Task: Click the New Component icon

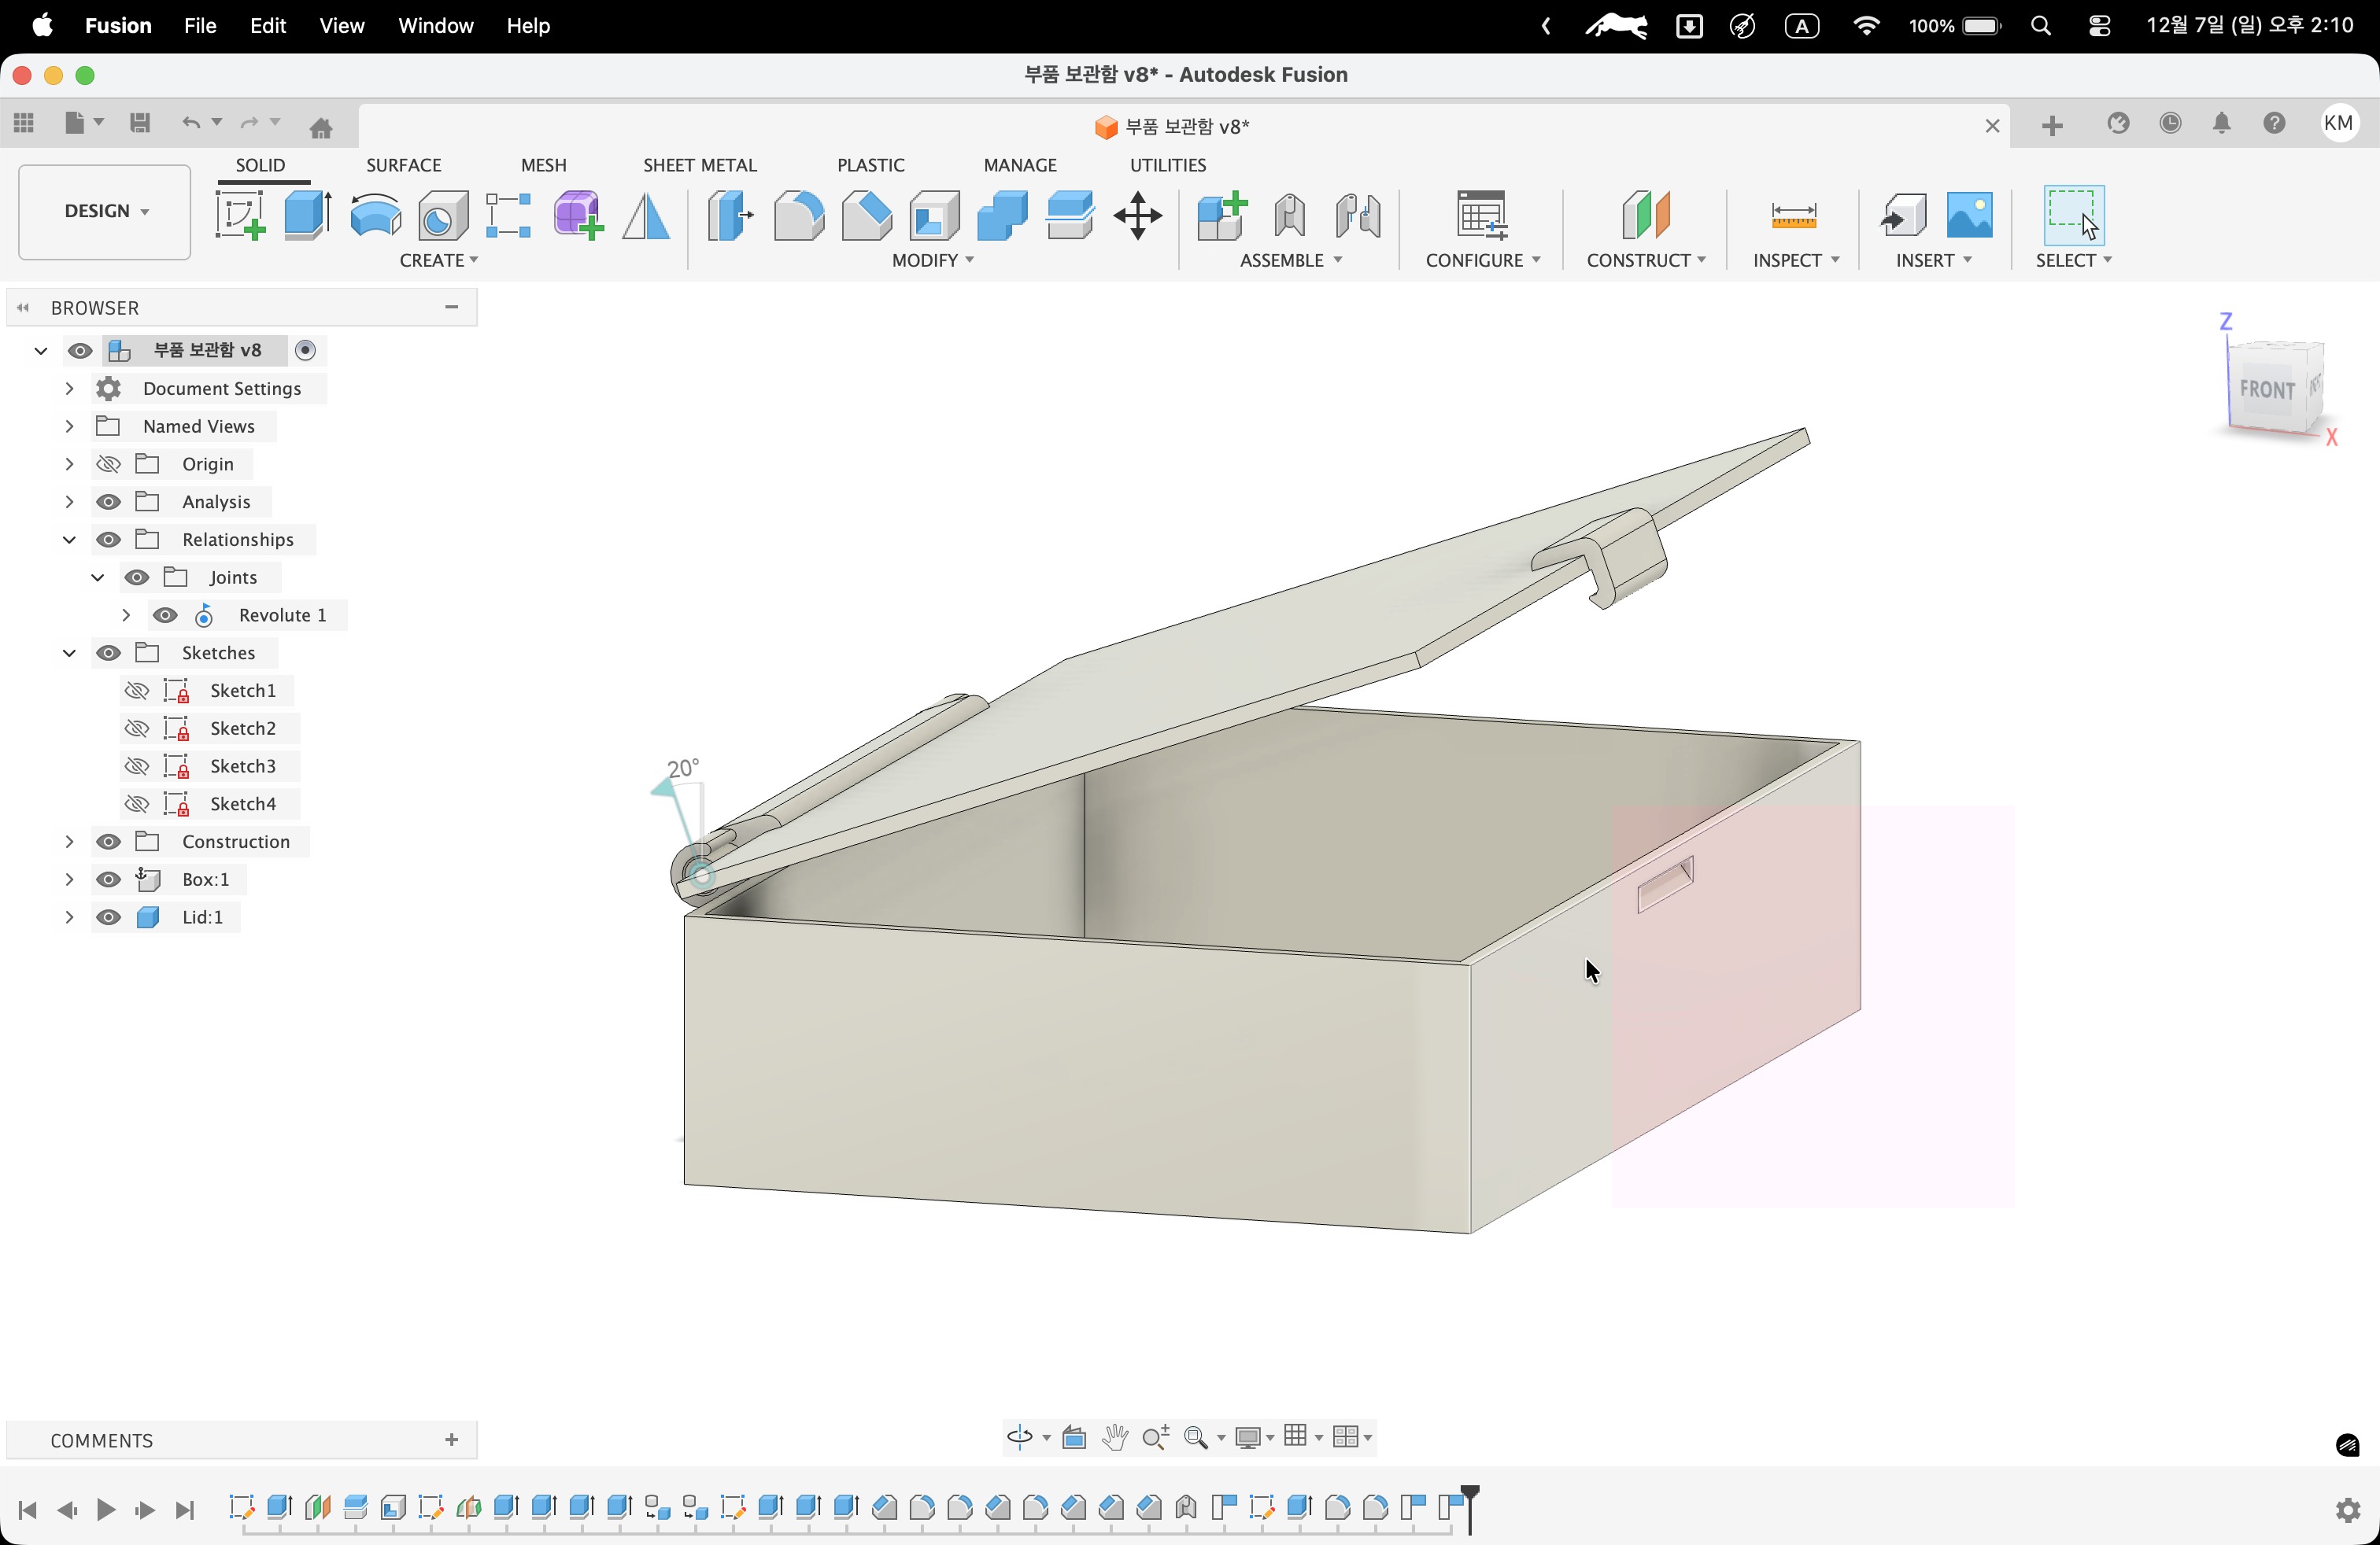Action: click(1222, 215)
